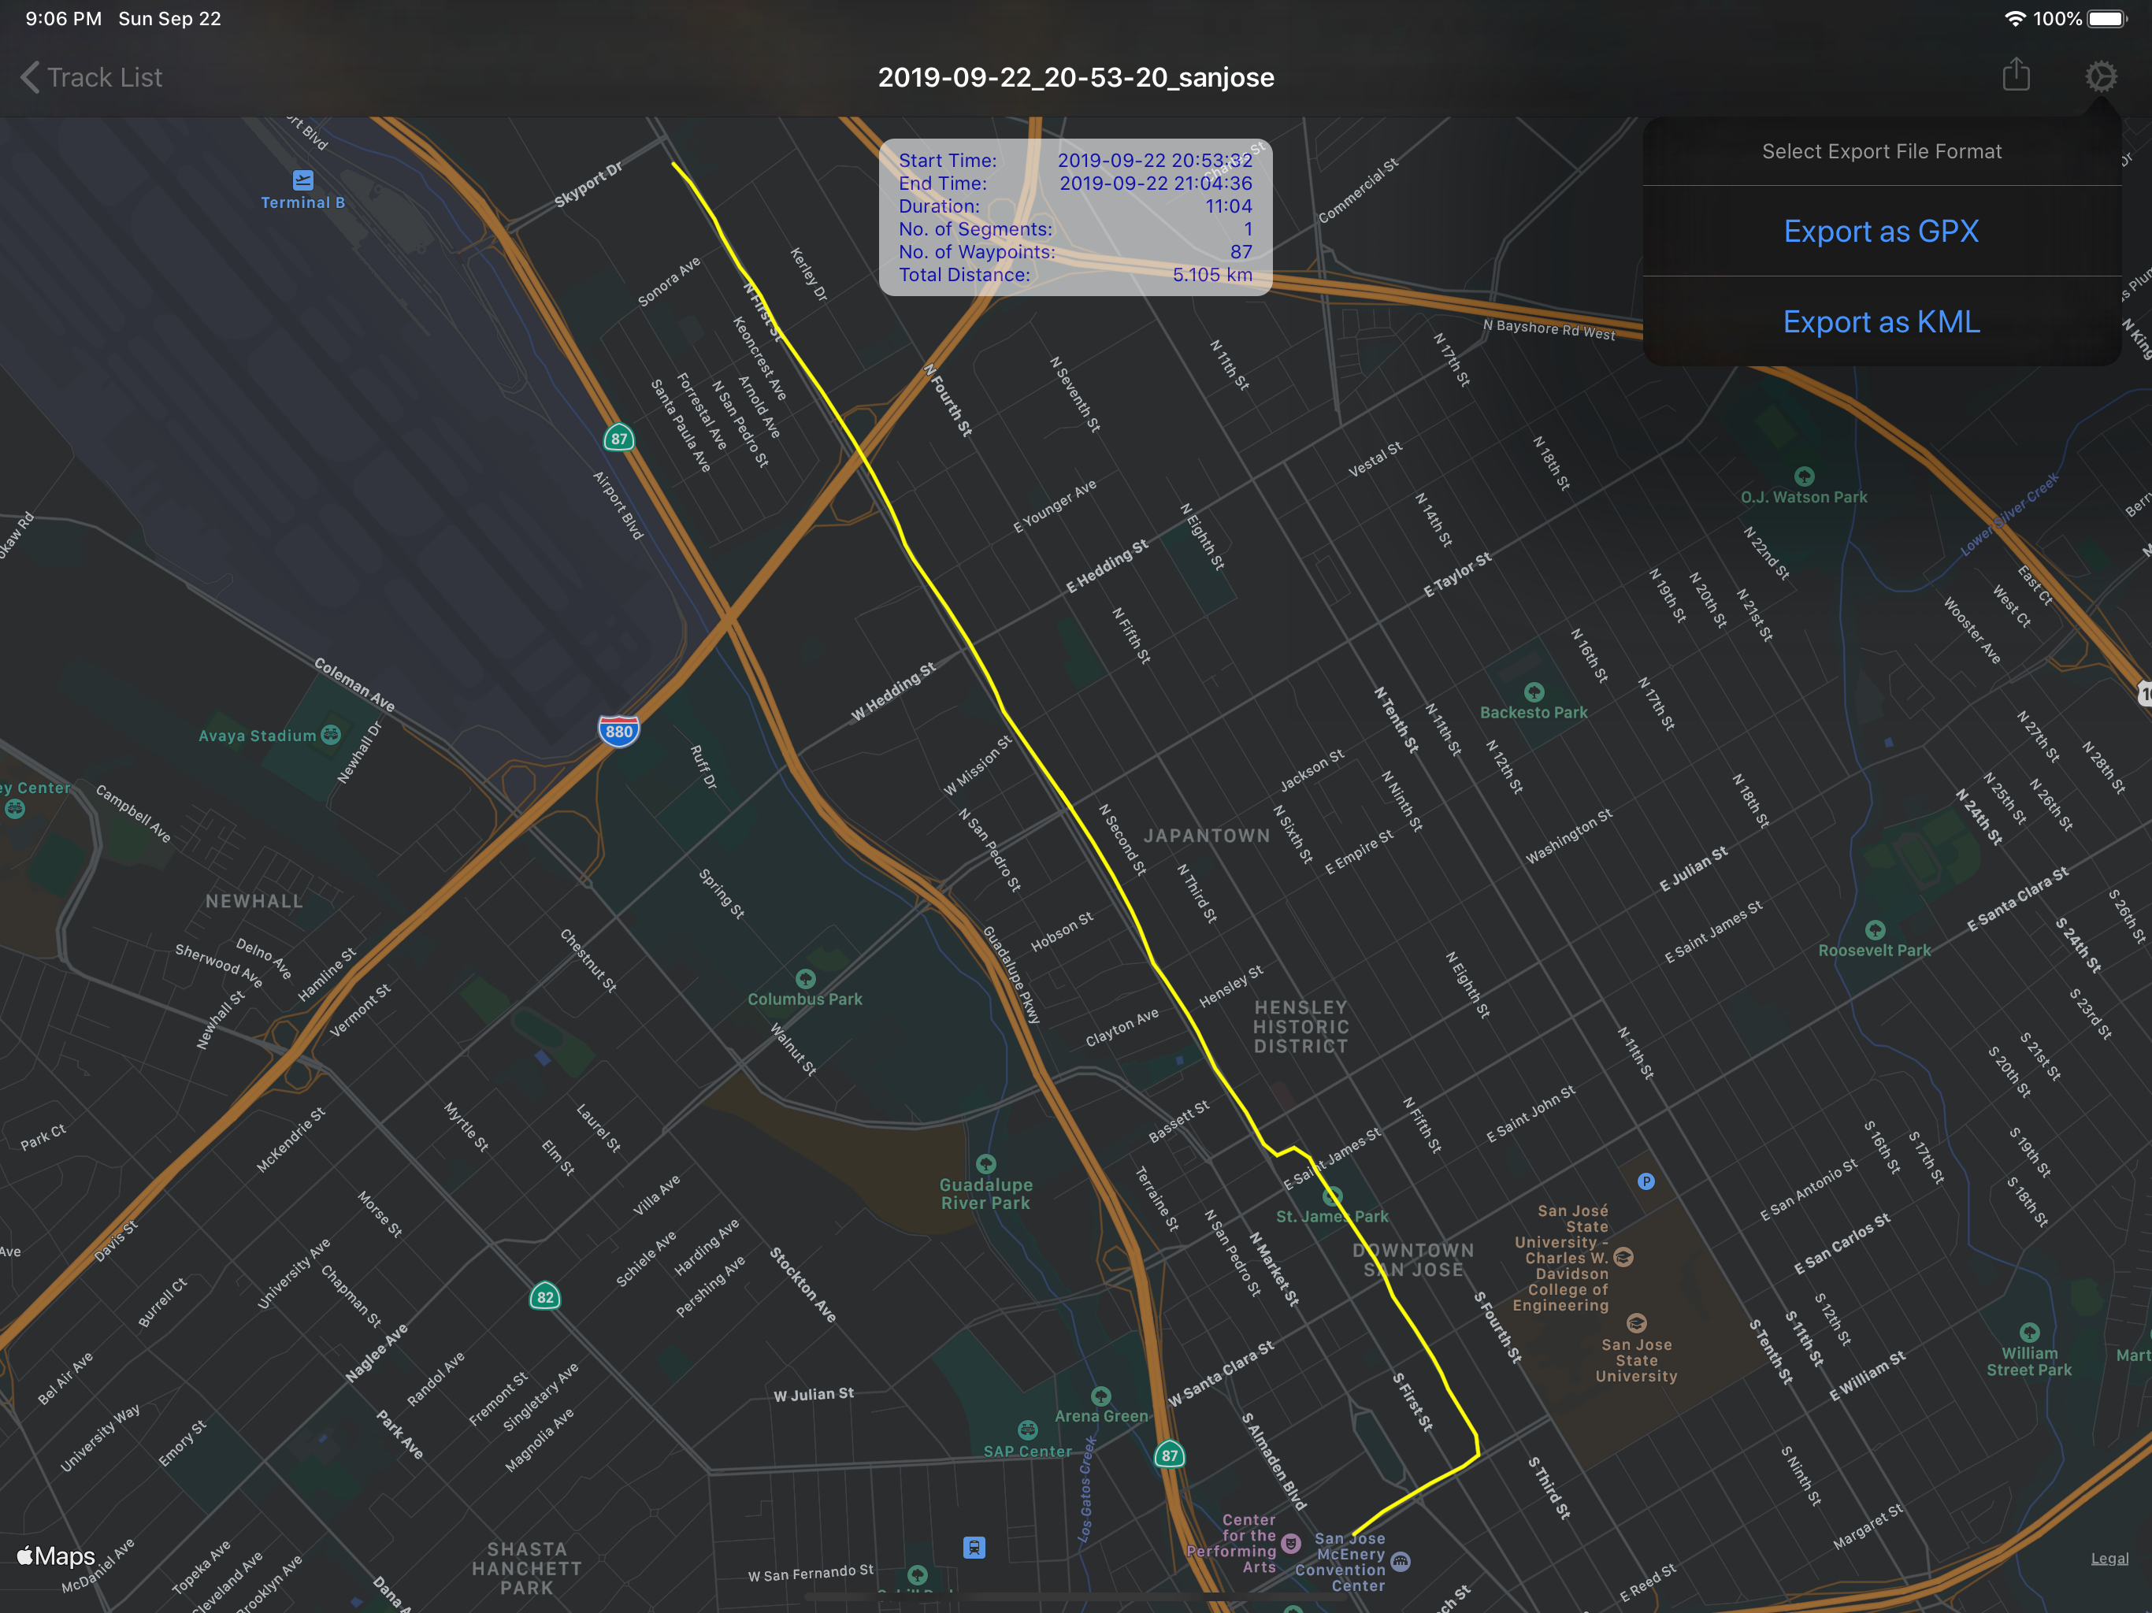Select the Highway 87 shield near Airport Blvd
Viewport: 2152px width, 1613px height.
619,439
